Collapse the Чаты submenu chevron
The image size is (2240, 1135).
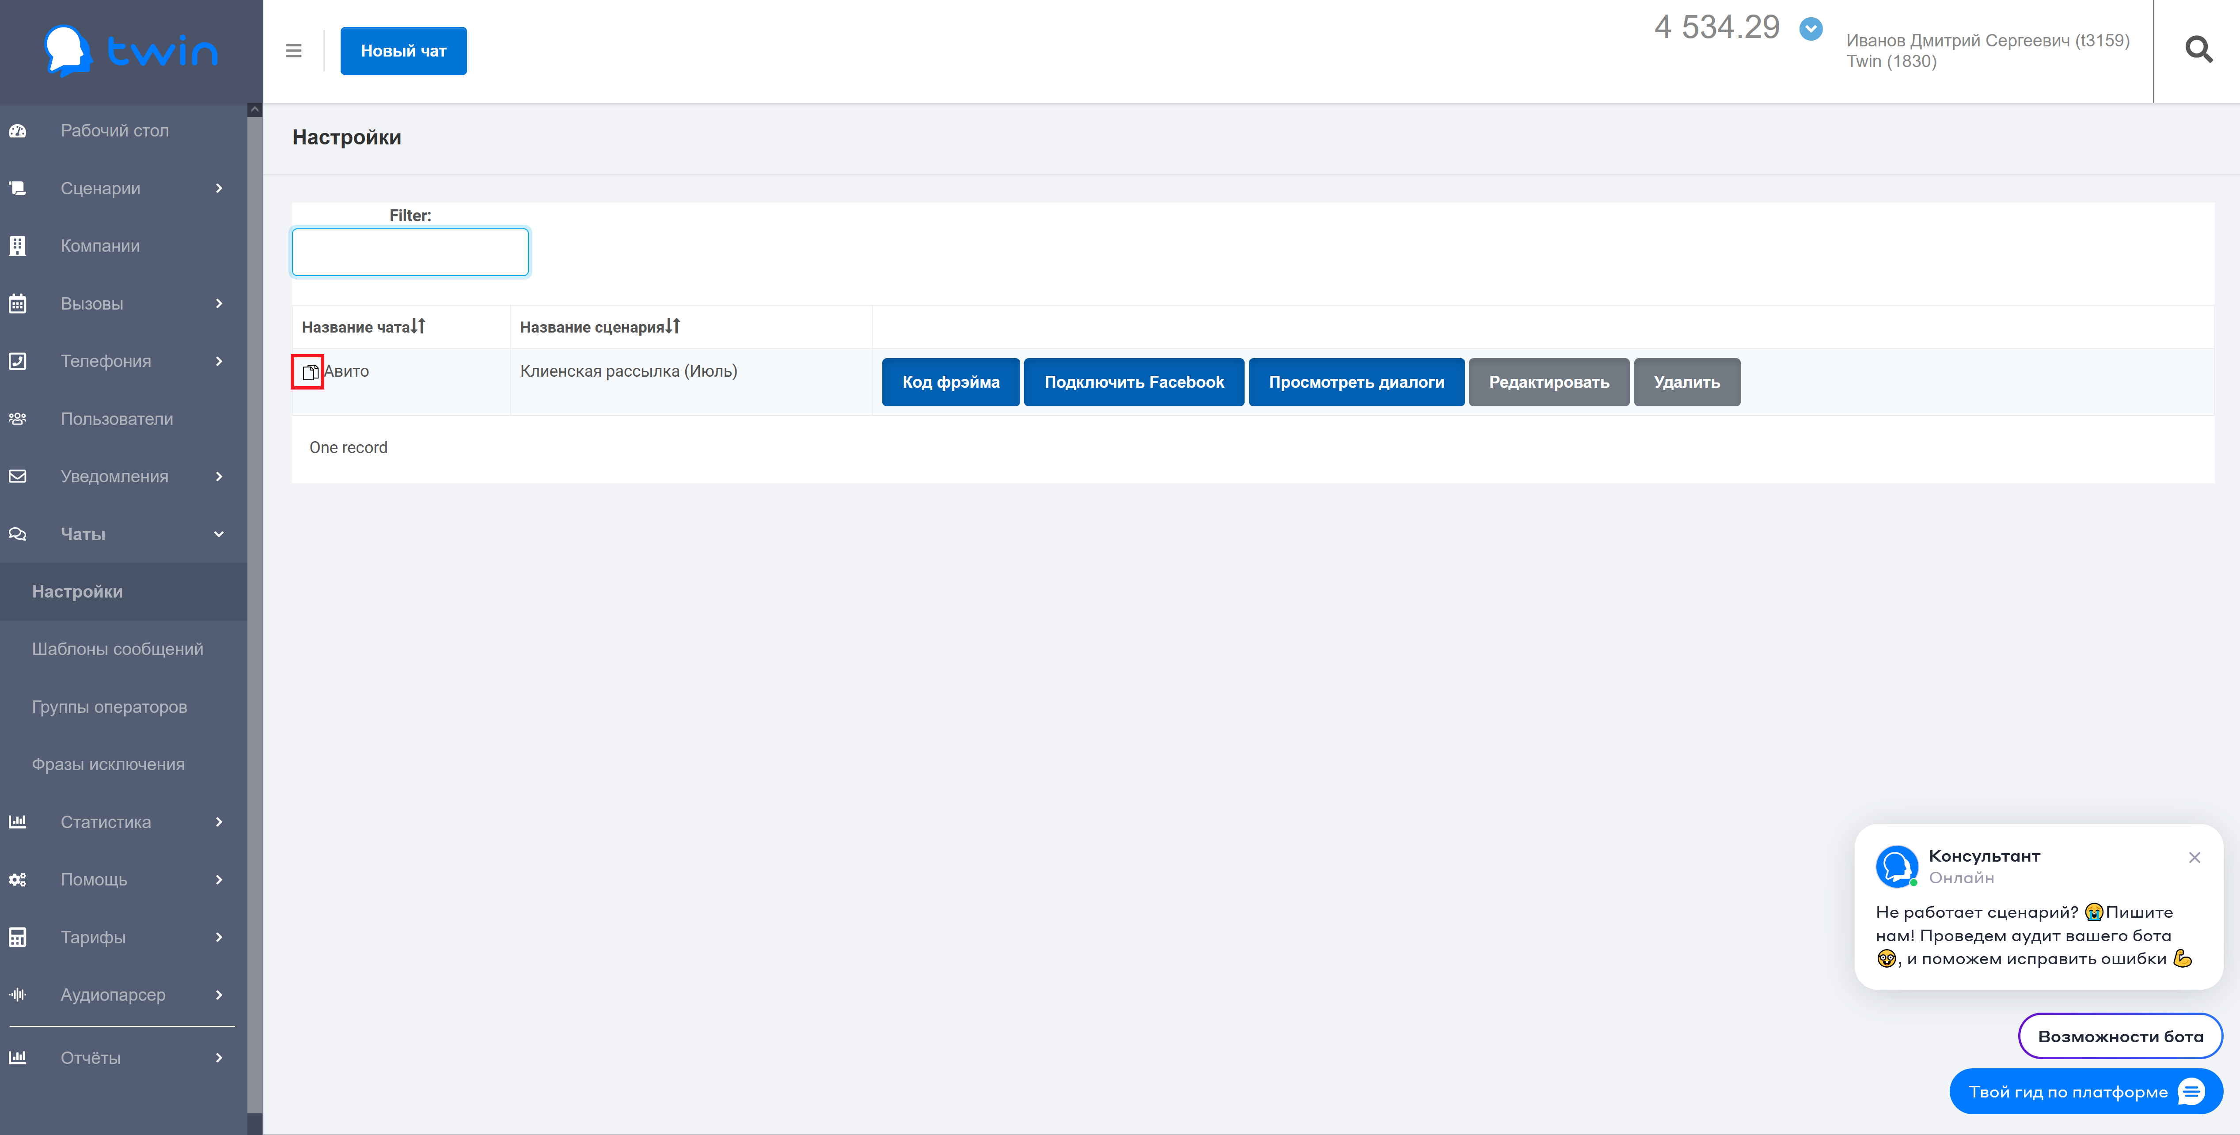pos(219,534)
